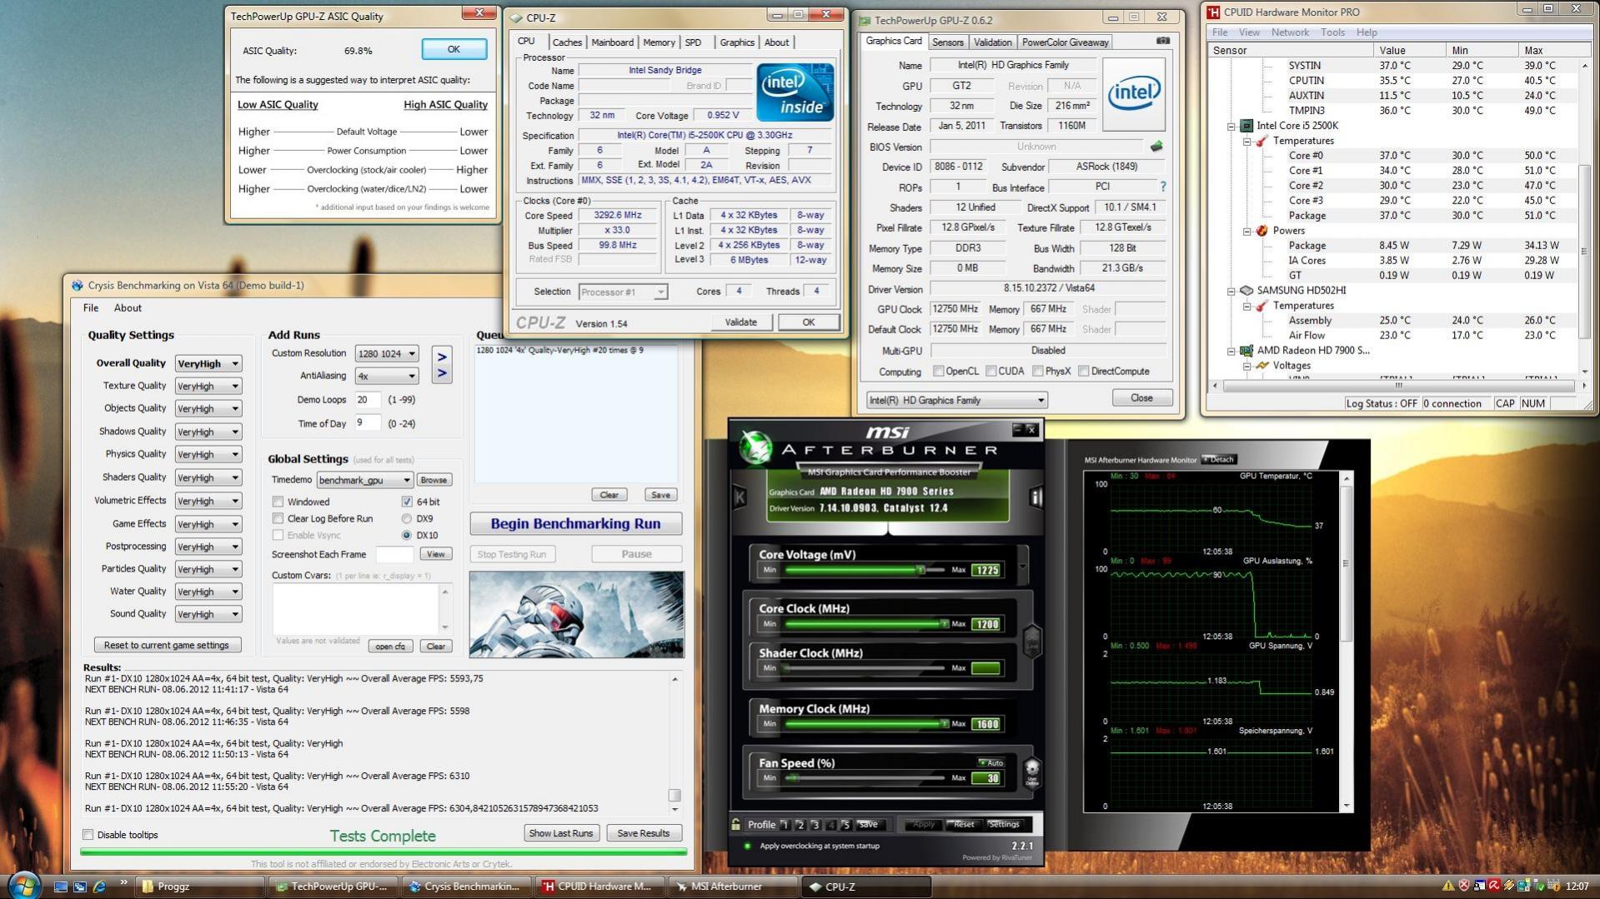Open the GPU-Z graphics adapter dropdown
1600x899 pixels.
(956, 401)
